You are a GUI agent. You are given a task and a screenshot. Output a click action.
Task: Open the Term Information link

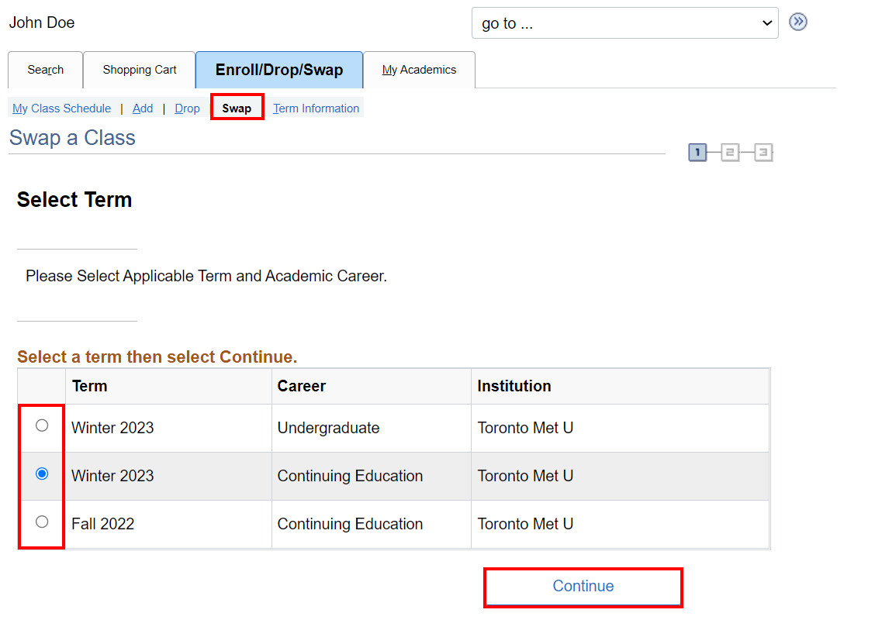coord(316,108)
